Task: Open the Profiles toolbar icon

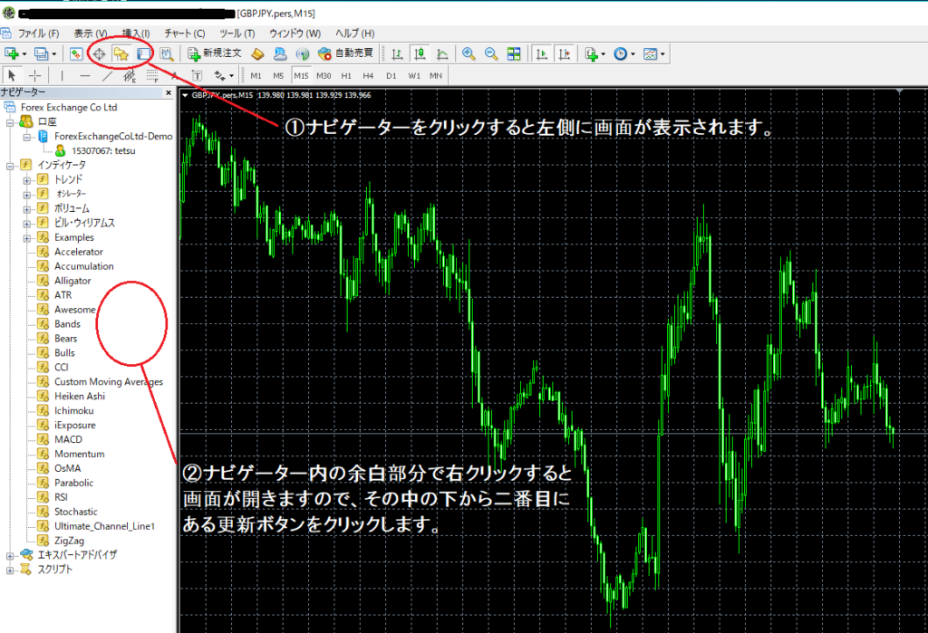Action: click(x=42, y=53)
